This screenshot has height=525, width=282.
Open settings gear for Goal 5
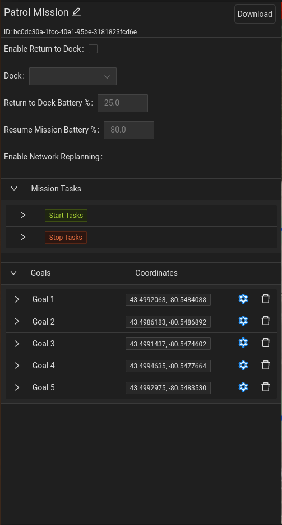coord(243,387)
